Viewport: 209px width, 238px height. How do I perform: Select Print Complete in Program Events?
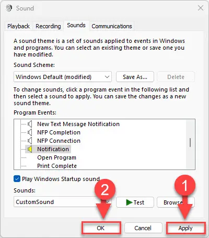pos(57,166)
